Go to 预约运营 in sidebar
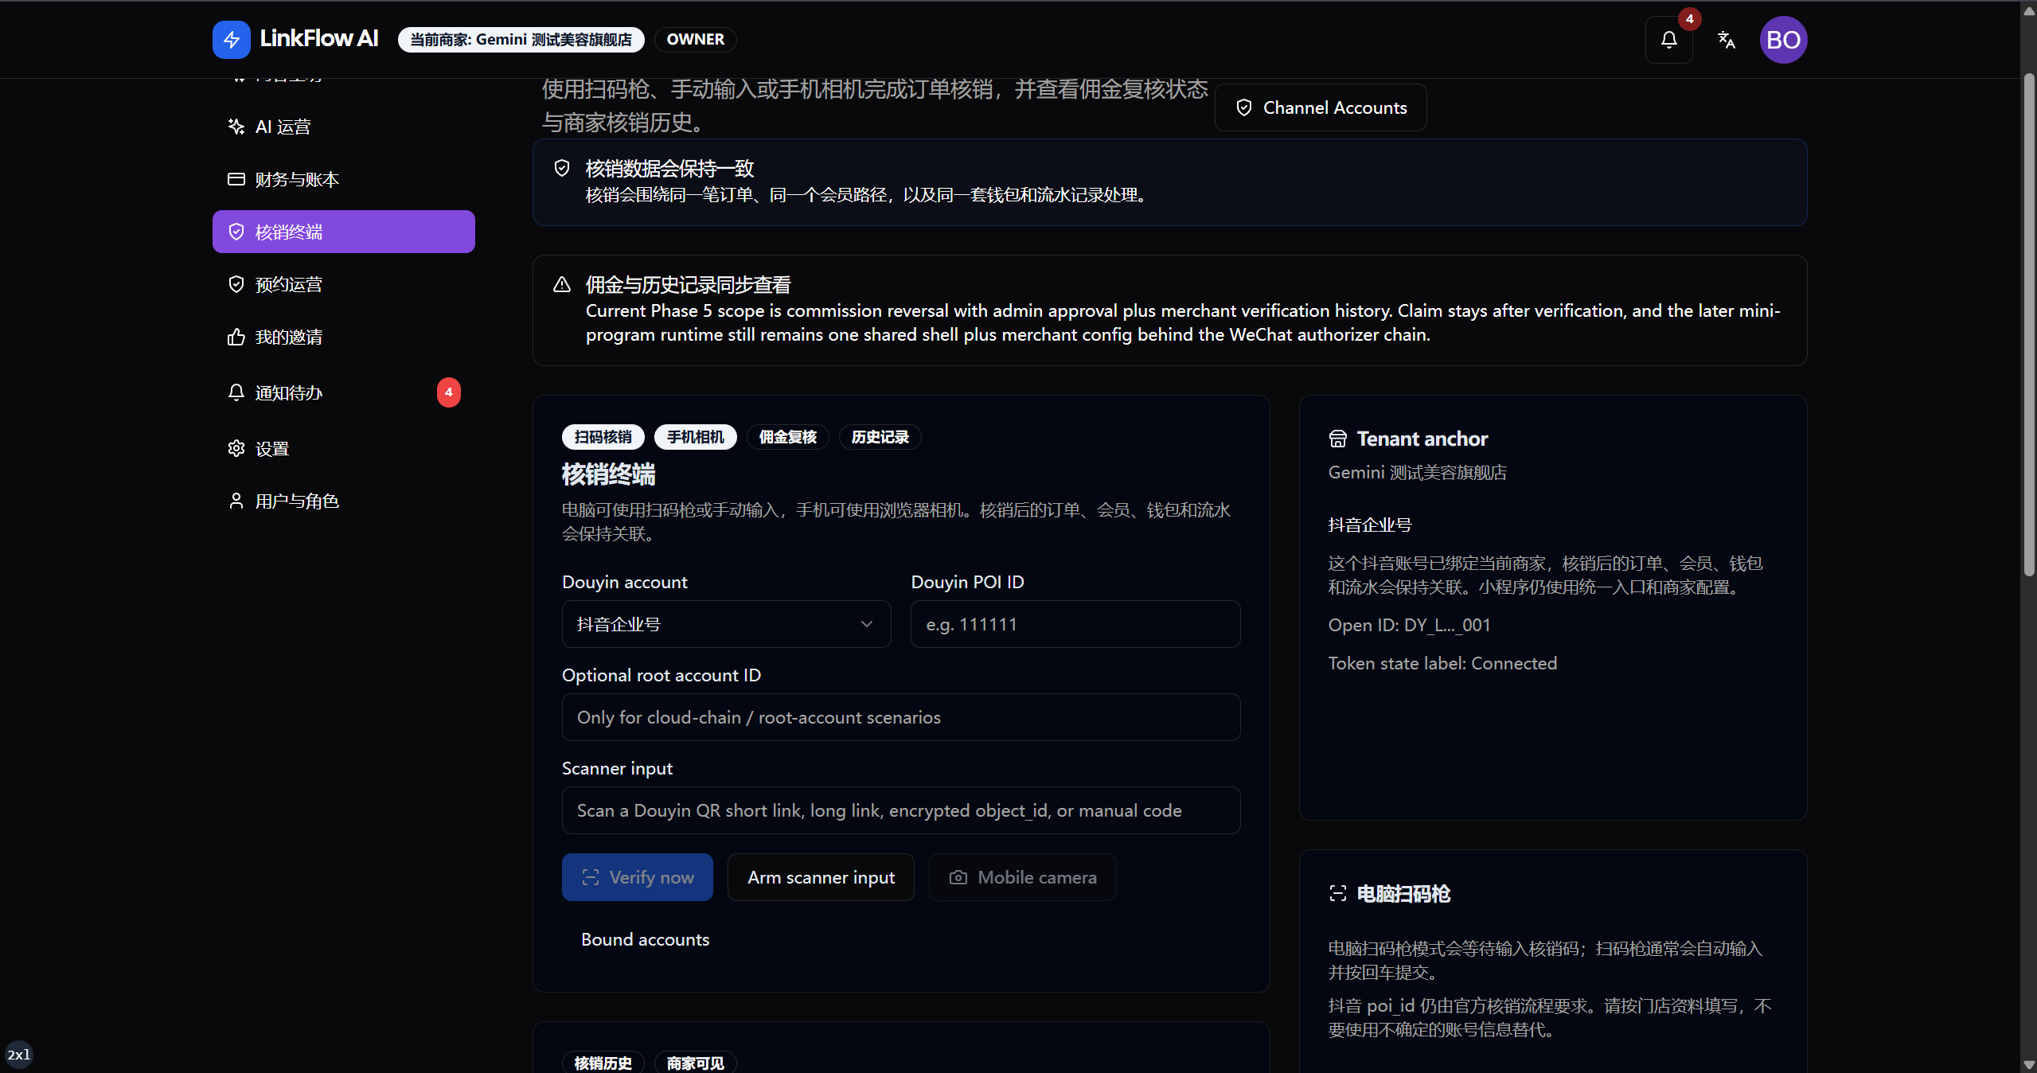2037x1073 pixels. coord(344,284)
